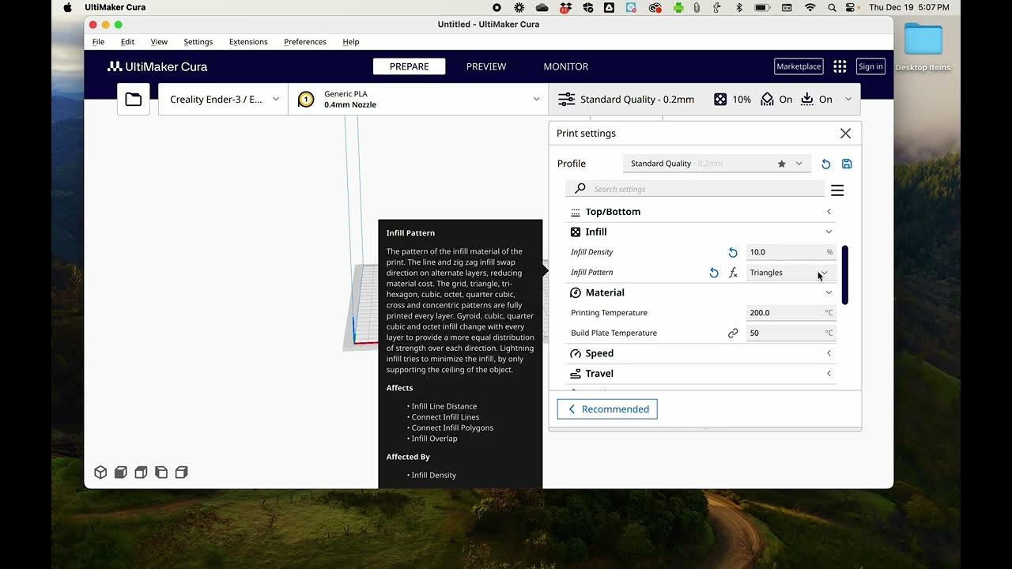Open the Infill Pattern Triangles dropdown

(791, 273)
